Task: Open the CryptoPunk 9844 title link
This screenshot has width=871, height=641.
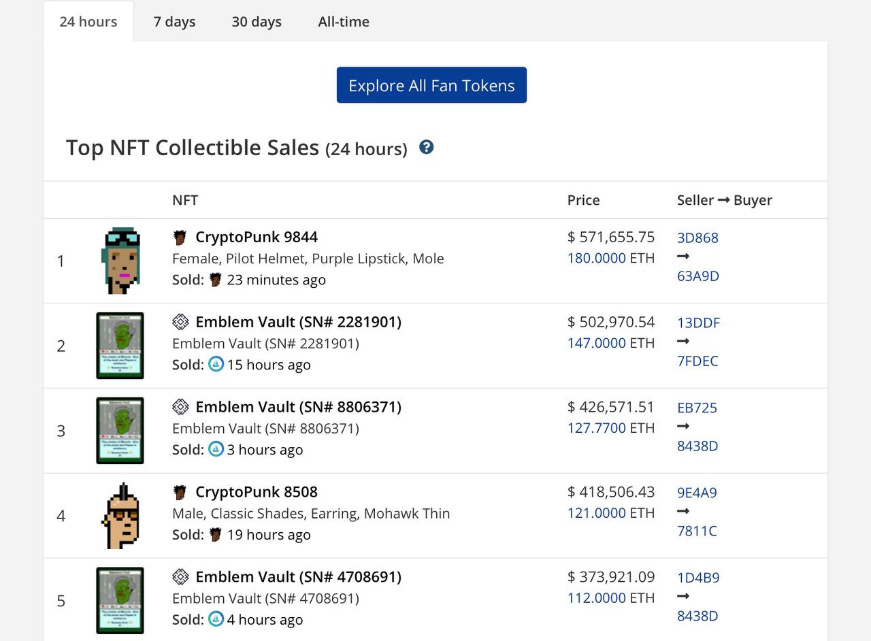Action: click(x=257, y=237)
